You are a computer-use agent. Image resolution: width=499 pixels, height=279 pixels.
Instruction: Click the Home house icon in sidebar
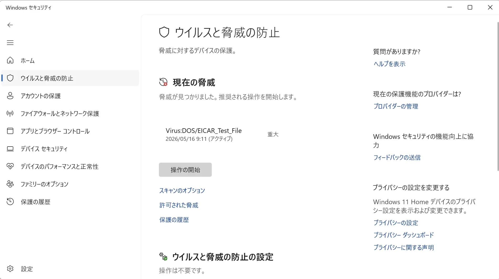coord(10,60)
